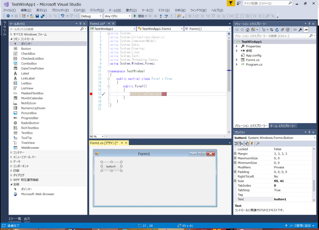Viewport: 319px width, 230px height.
Task: Select button1 on the form designer
Action: point(111,167)
